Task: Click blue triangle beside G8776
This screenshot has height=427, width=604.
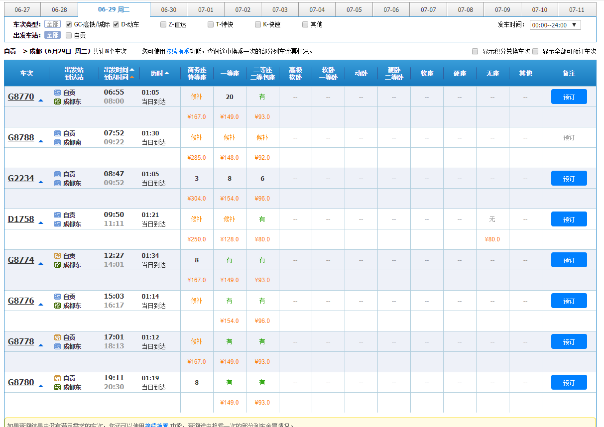Action: [x=41, y=305]
